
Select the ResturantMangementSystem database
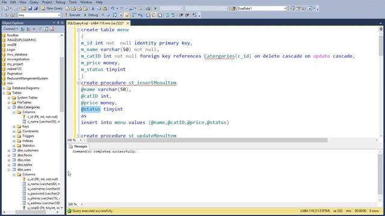[x=28, y=79]
